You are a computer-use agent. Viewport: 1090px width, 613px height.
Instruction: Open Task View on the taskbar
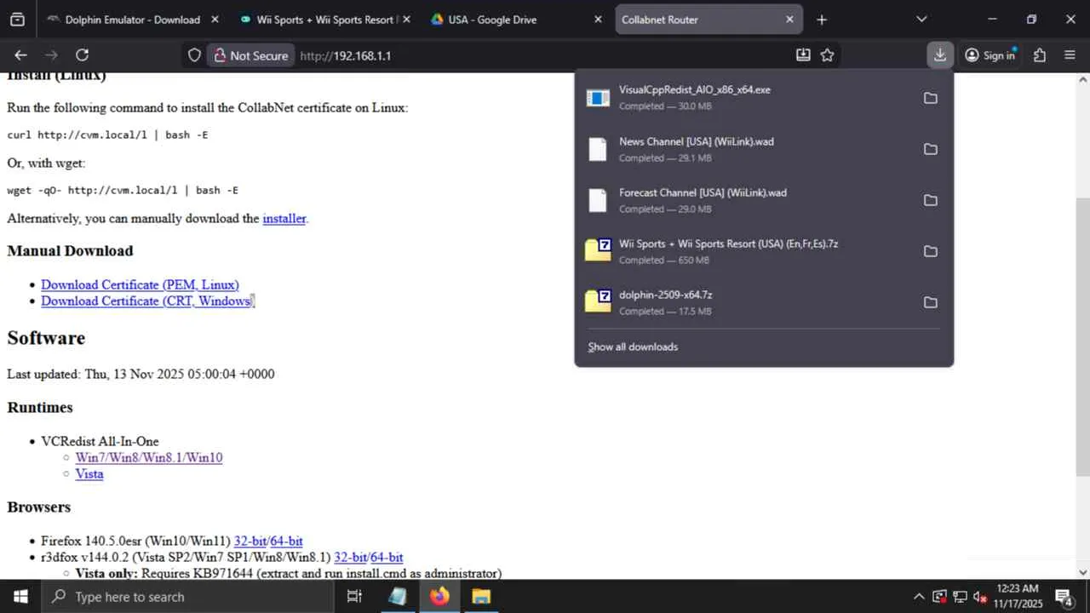click(354, 597)
